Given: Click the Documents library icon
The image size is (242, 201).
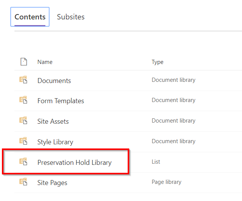Looking at the screenshot, I should coord(24,80).
